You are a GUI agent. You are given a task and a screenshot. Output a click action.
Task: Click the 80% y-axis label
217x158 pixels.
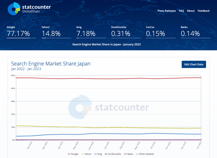[x=13, y=75]
